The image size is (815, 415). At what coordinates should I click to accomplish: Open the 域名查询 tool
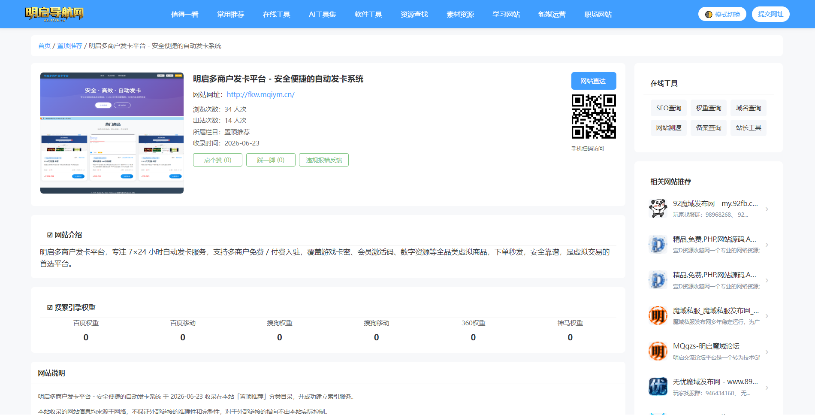coord(748,108)
